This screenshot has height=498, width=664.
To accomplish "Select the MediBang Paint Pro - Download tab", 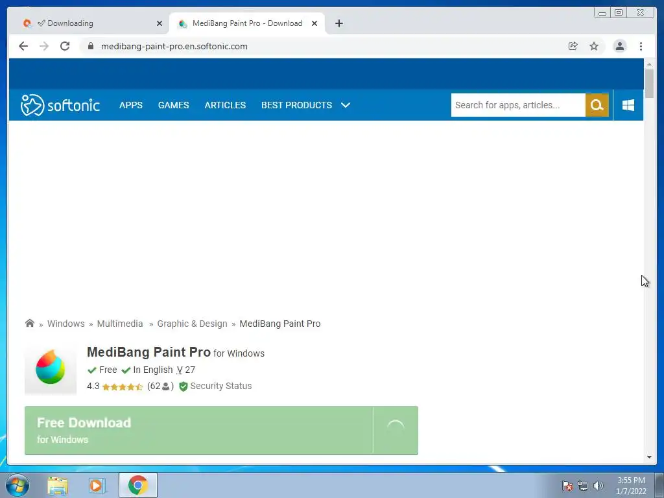I will point(247,23).
